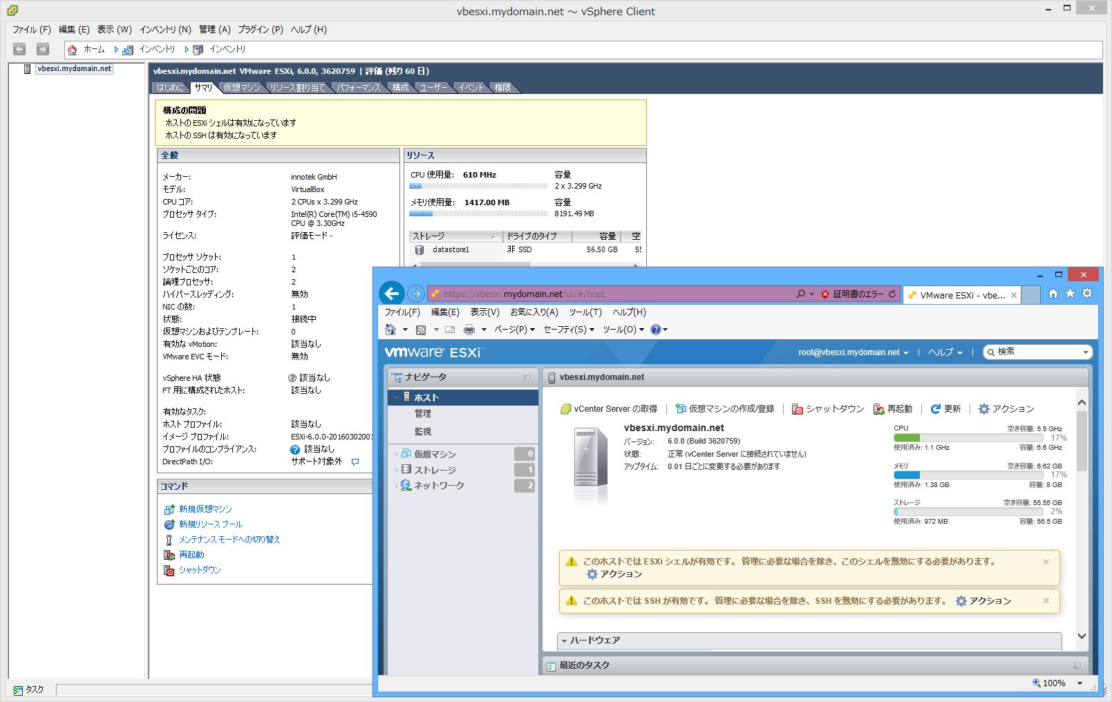
Task: Open the browser お気に入り(A) menu
Action: tap(534, 312)
